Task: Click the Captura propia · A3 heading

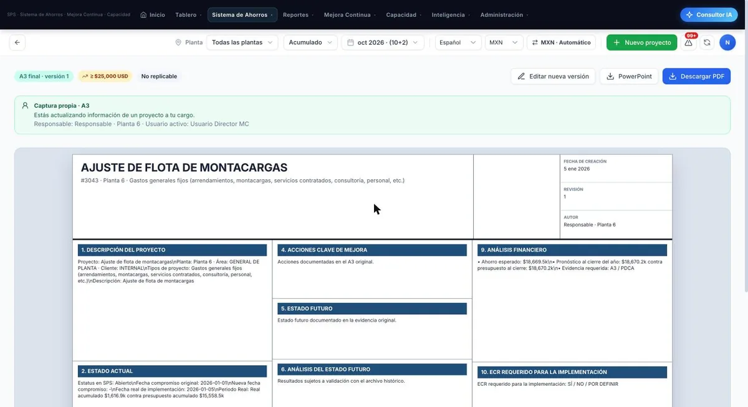Action: (62, 106)
